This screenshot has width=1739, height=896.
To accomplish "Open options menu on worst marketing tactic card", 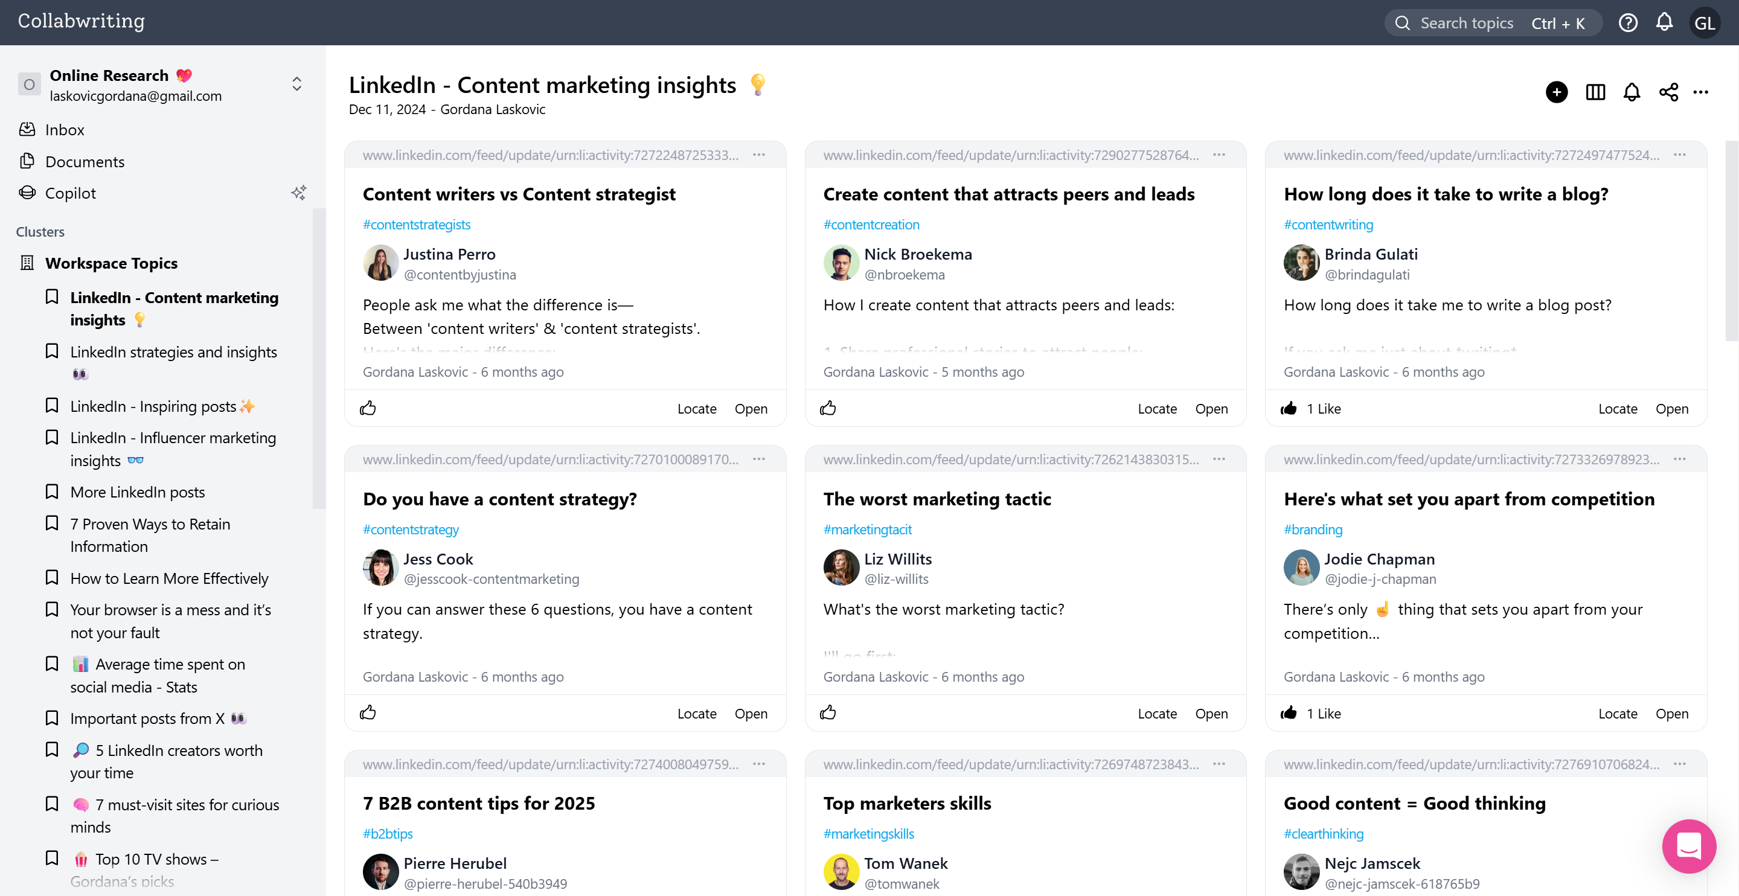I will (x=1219, y=459).
